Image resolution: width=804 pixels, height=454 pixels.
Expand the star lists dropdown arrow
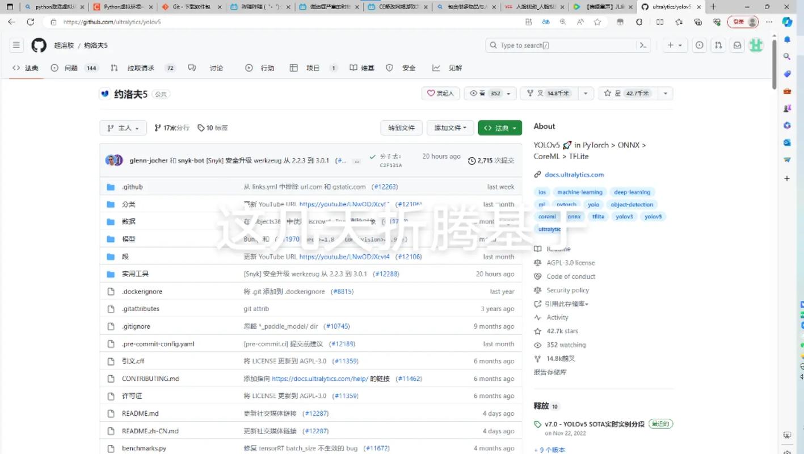click(x=665, y=93)
